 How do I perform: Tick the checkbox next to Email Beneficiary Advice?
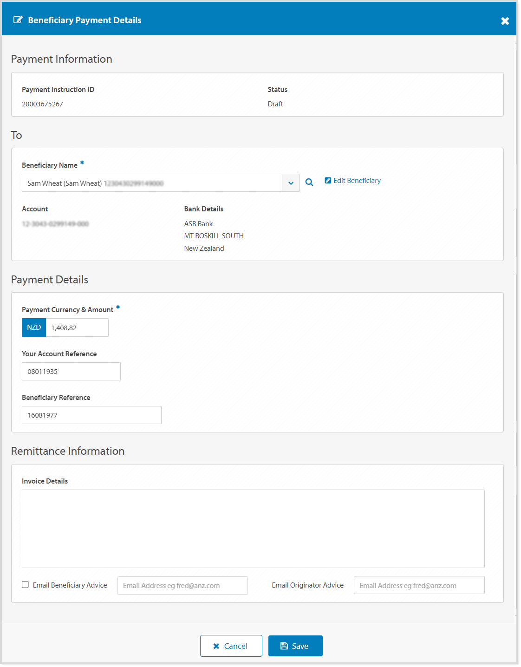26,584
